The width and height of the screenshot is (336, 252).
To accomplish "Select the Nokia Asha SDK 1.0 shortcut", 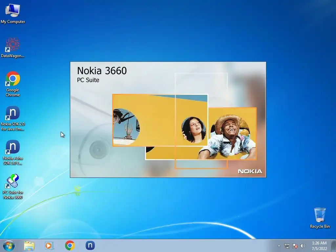I will (13, 152).
